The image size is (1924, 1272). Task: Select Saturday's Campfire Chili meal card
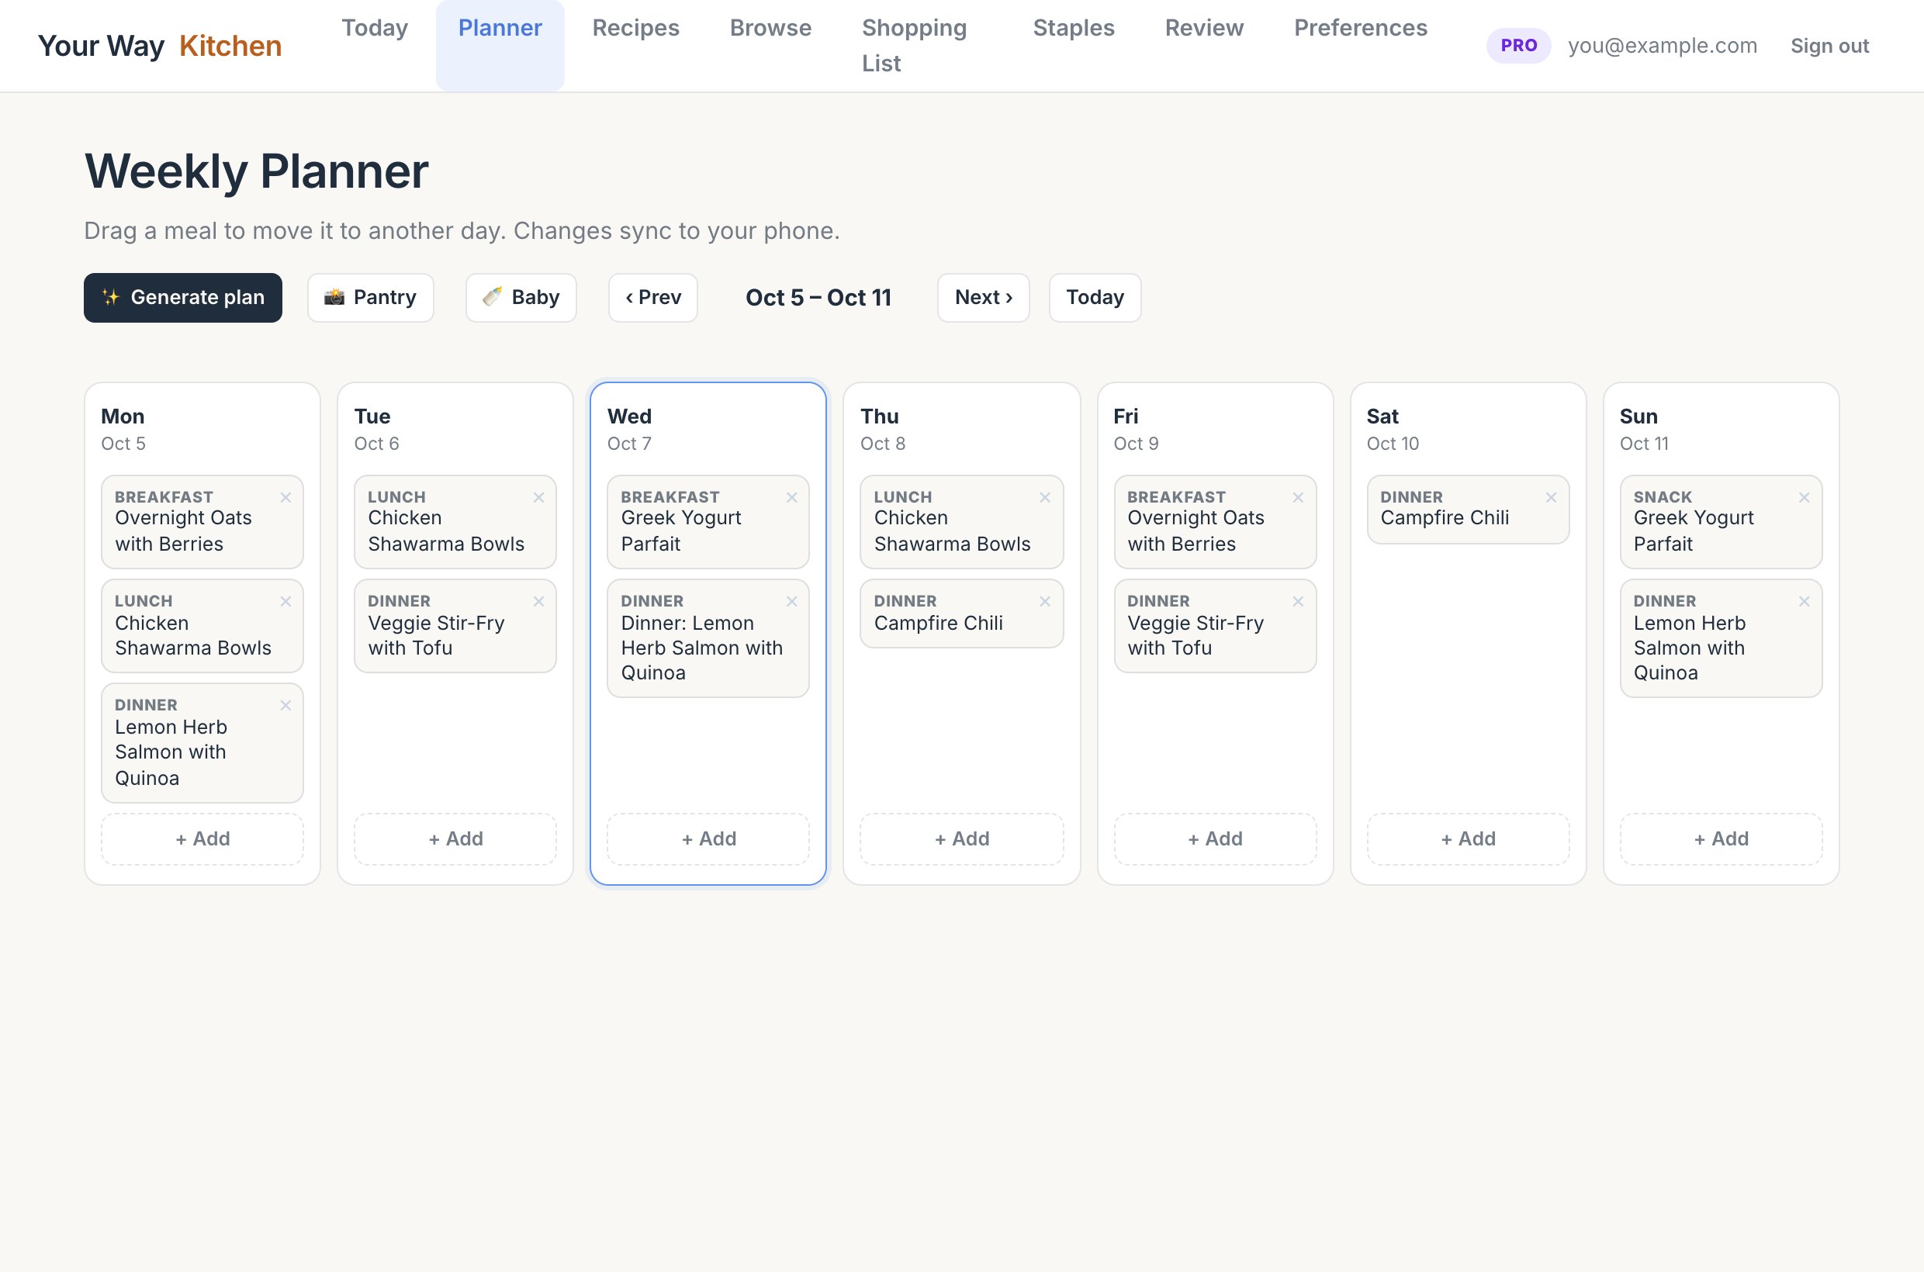point(1468,510)
